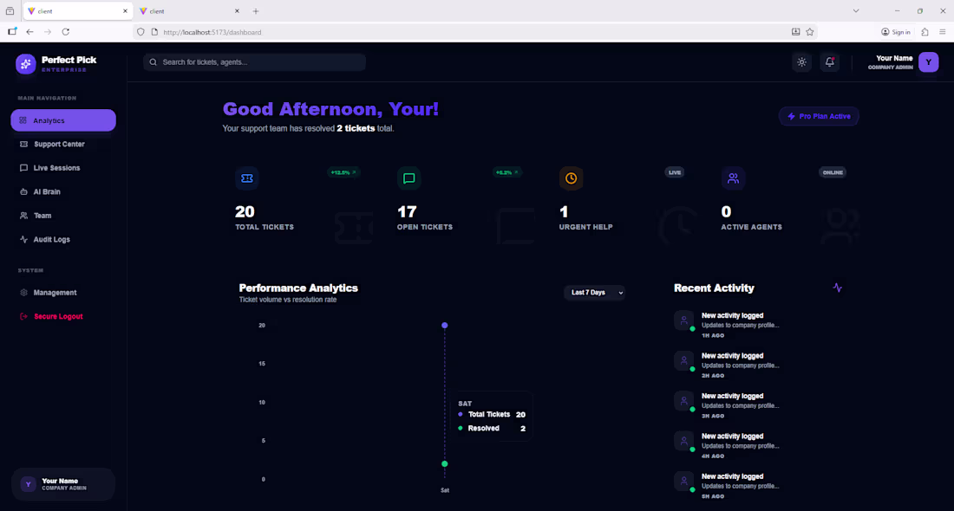The width and height of the screenshot is (954, 511).
Task: Open the Team page
Action: [x=63, y=215]
